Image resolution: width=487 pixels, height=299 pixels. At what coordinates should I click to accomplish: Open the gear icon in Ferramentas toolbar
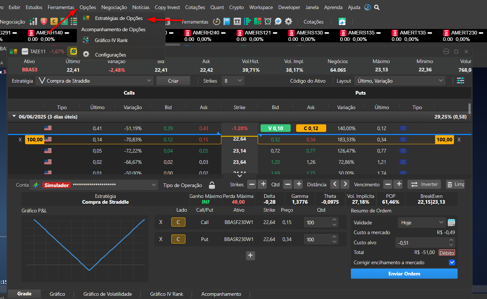point(288,22)
